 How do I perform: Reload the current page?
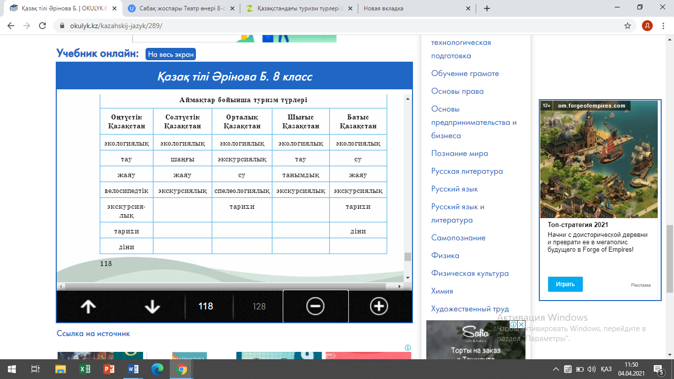[42, 26]
